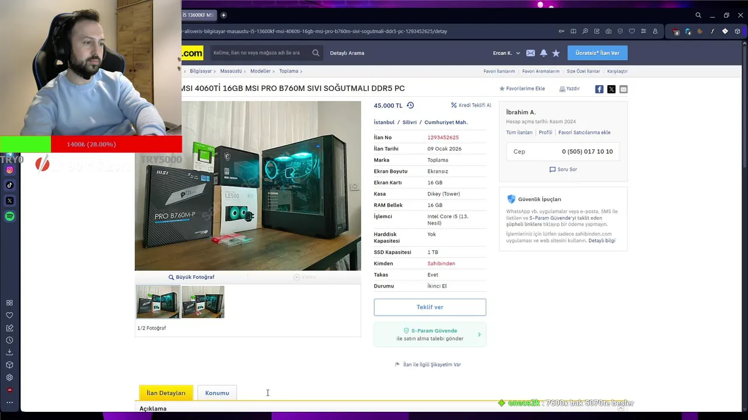The height and width of the screenshot is (420, 748).
Task: Open the Spotify player sidebar icon
Action: click(10, 216)
